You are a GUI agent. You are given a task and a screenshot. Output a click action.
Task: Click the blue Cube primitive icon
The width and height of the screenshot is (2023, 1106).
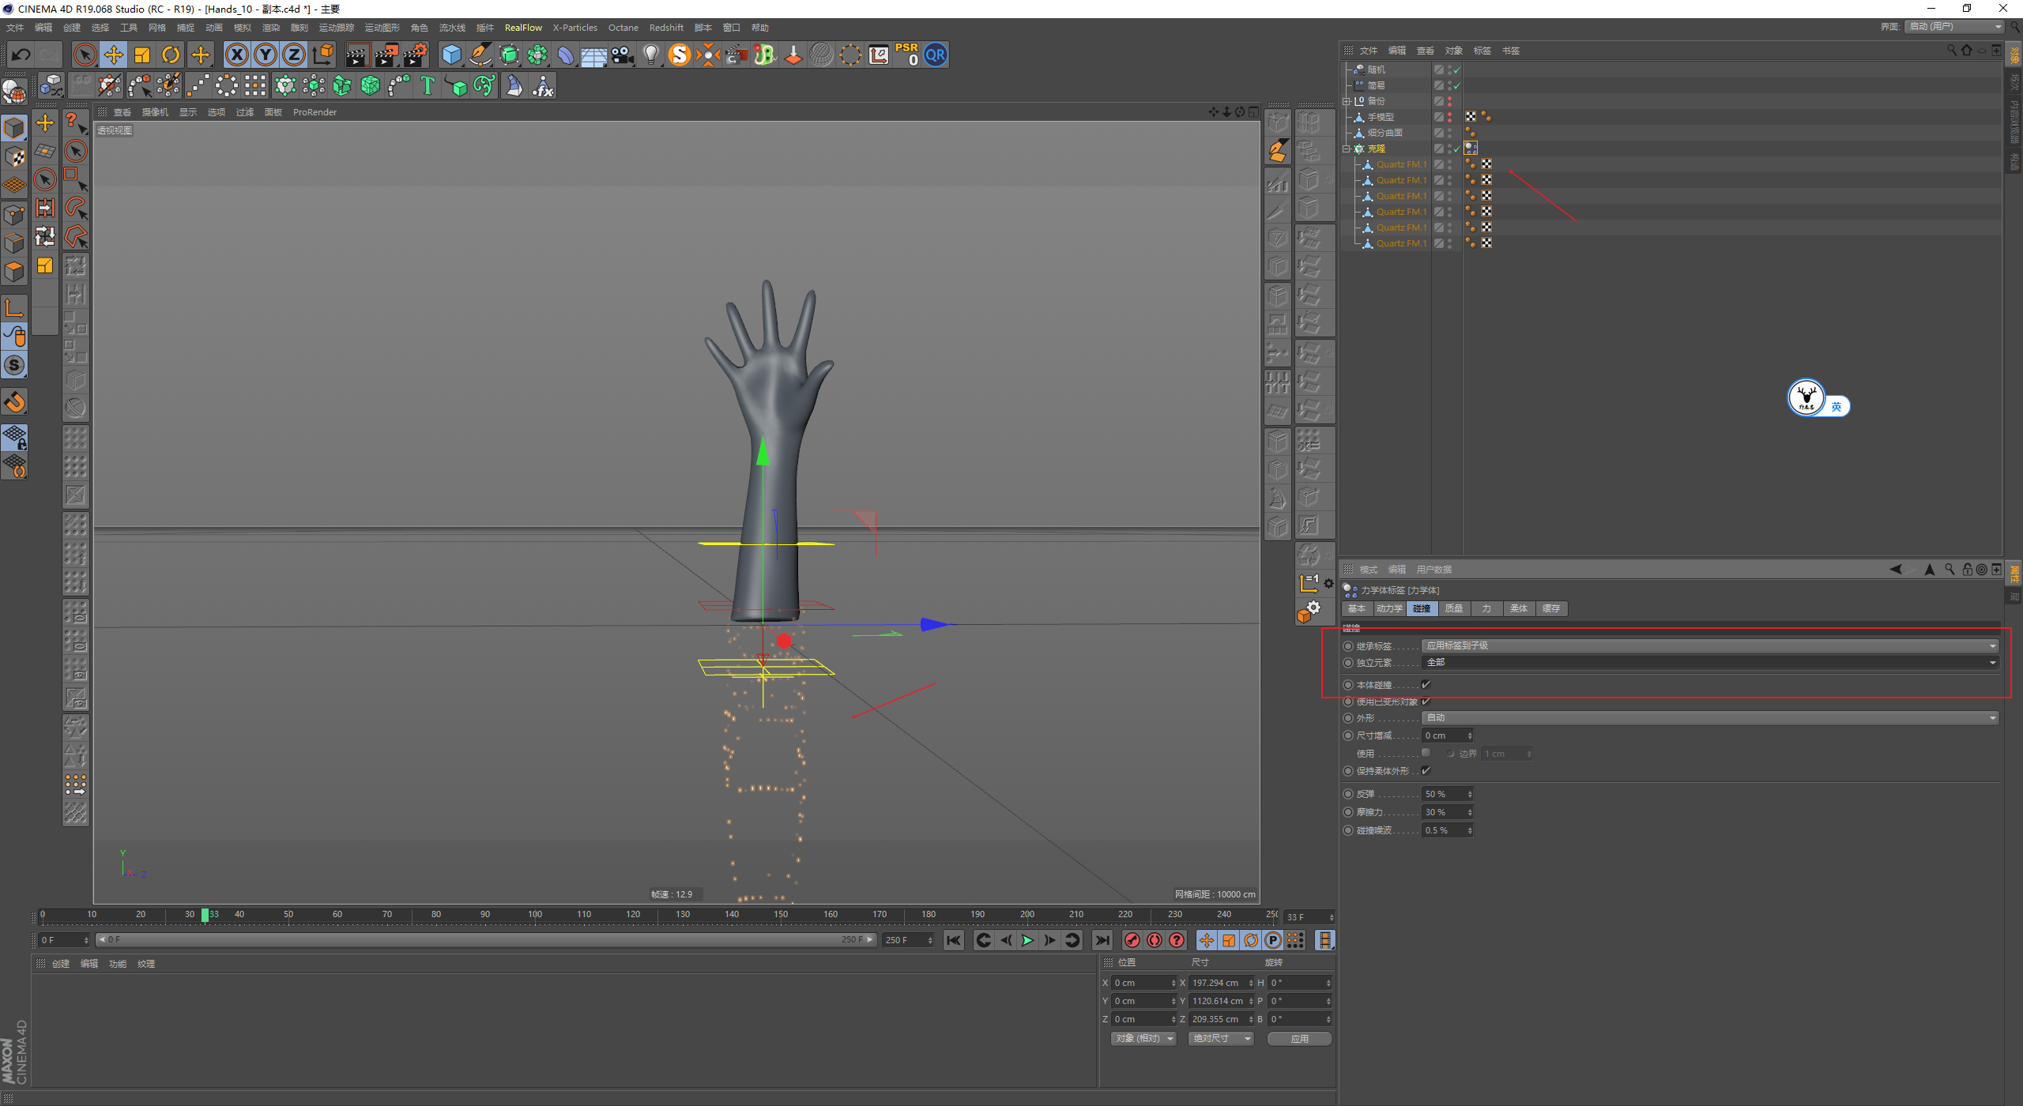[x=451, y=55]
